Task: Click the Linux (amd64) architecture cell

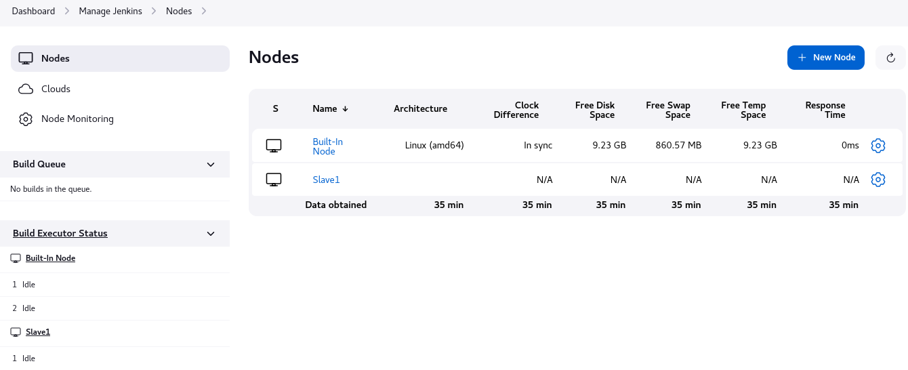Action: coord(434,145)
